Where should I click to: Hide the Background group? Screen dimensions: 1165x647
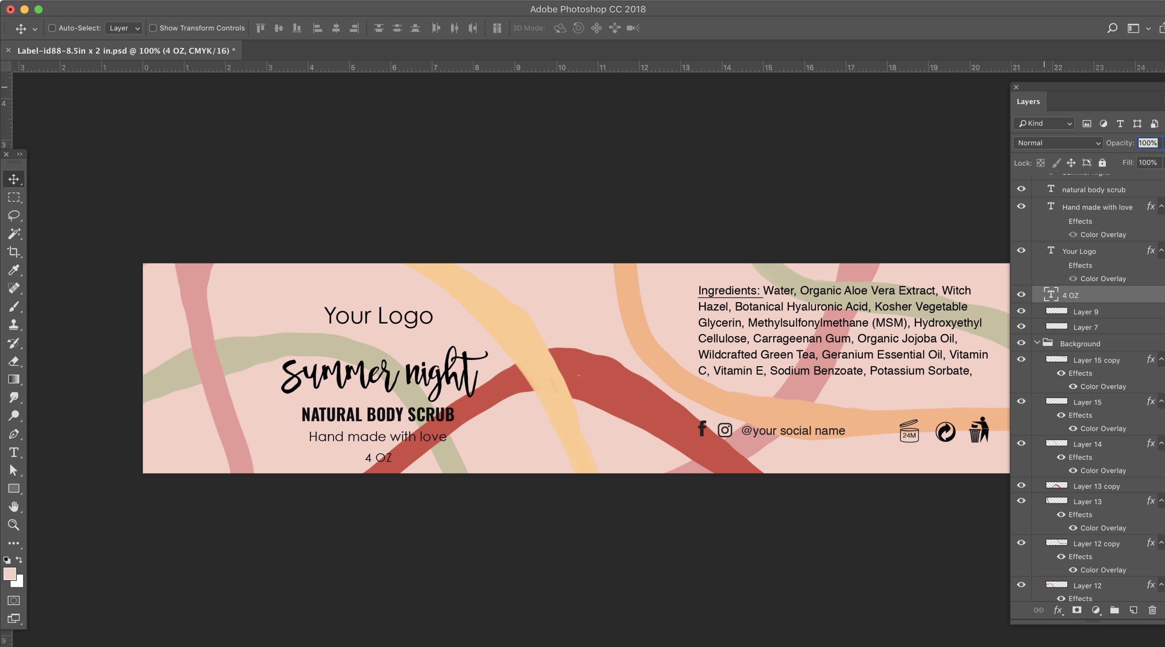click(1021, 343)
